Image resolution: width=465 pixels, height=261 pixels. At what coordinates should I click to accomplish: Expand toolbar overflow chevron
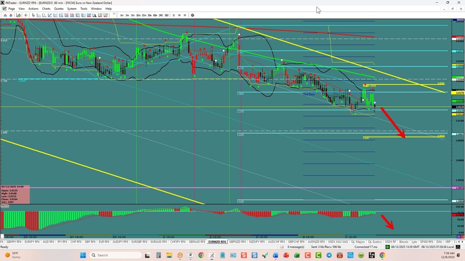[114, 14]
